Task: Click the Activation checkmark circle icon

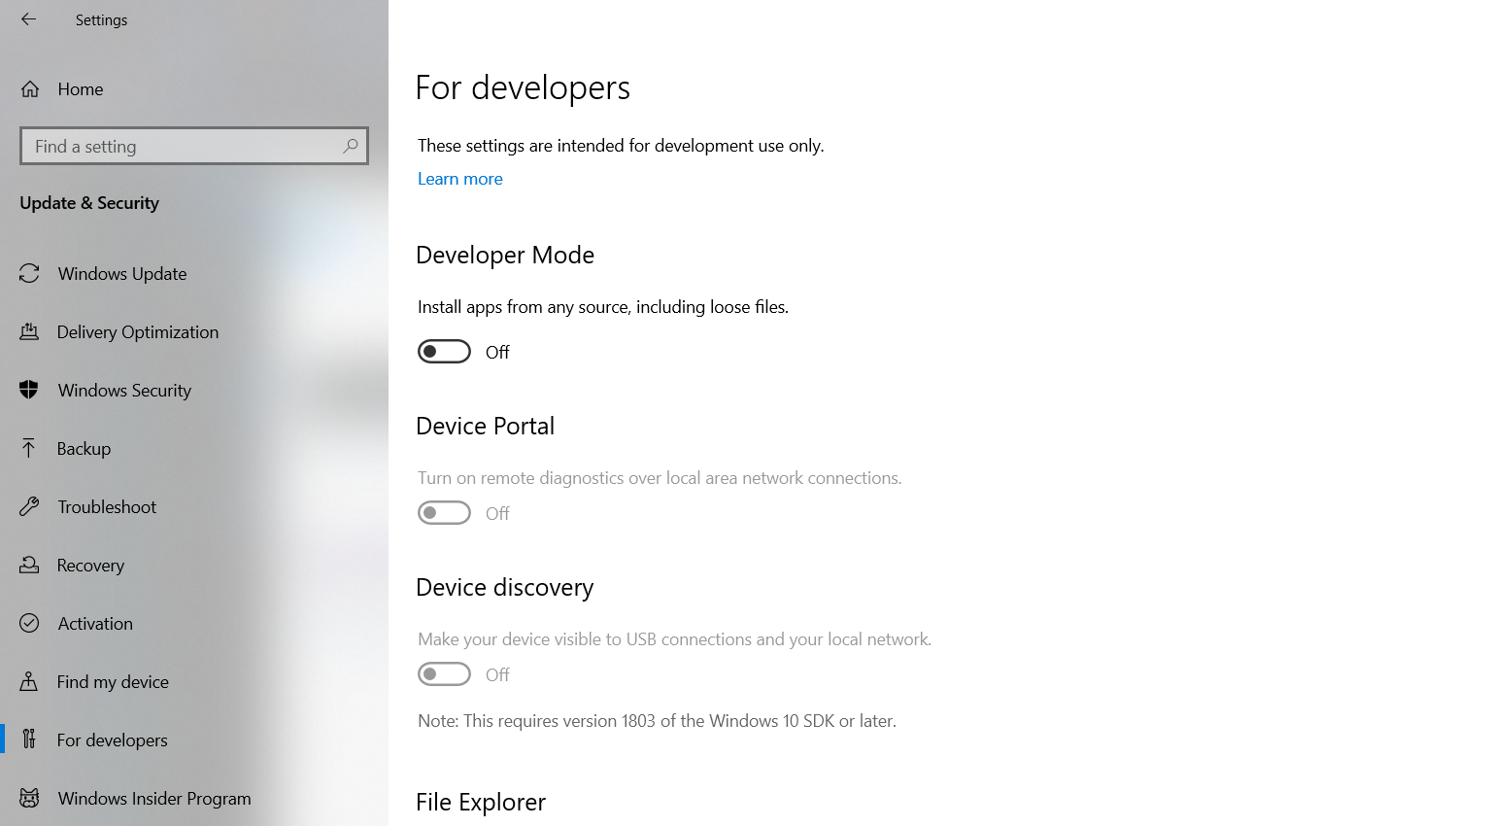Action: click(29, 624)
